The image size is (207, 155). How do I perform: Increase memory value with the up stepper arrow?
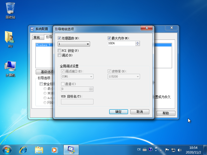pos(138,42)
